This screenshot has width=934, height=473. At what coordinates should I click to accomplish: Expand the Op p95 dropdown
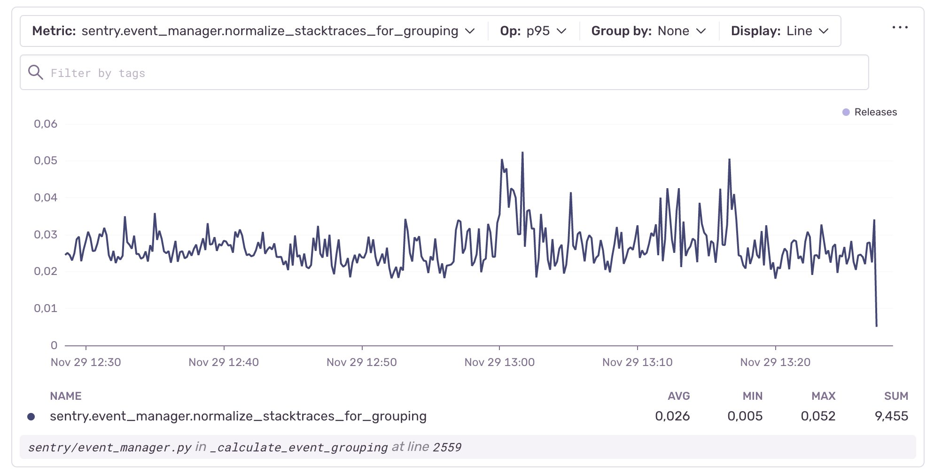[533, 31]
